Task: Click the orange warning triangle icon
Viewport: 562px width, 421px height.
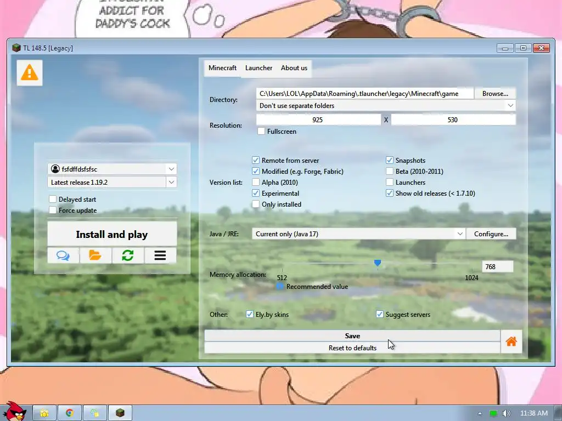Action: 30,73
